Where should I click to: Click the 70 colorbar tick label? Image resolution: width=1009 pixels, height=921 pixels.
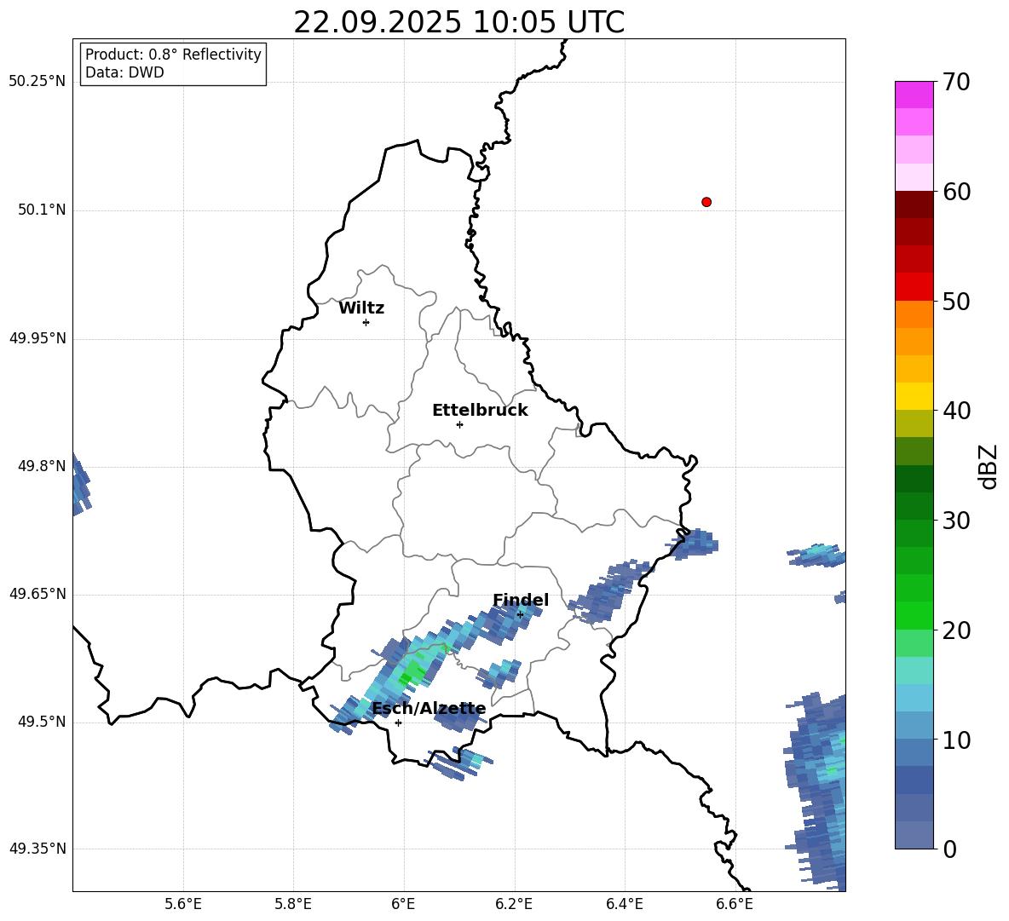point(956,82)
